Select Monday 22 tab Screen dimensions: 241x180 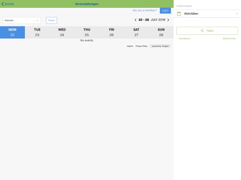(13, 32)
